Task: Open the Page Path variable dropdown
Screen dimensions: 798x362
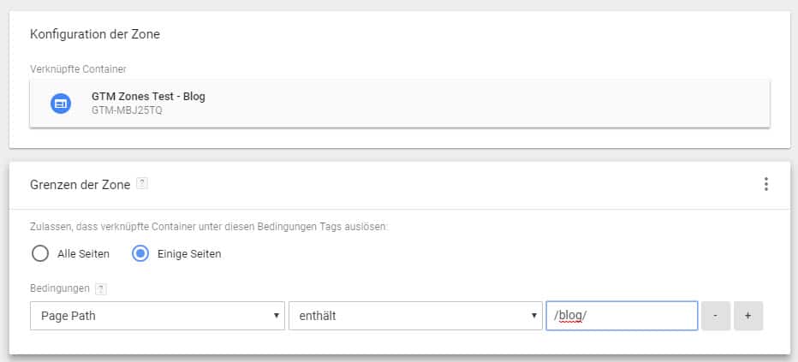Action: (x=157, y=316)
